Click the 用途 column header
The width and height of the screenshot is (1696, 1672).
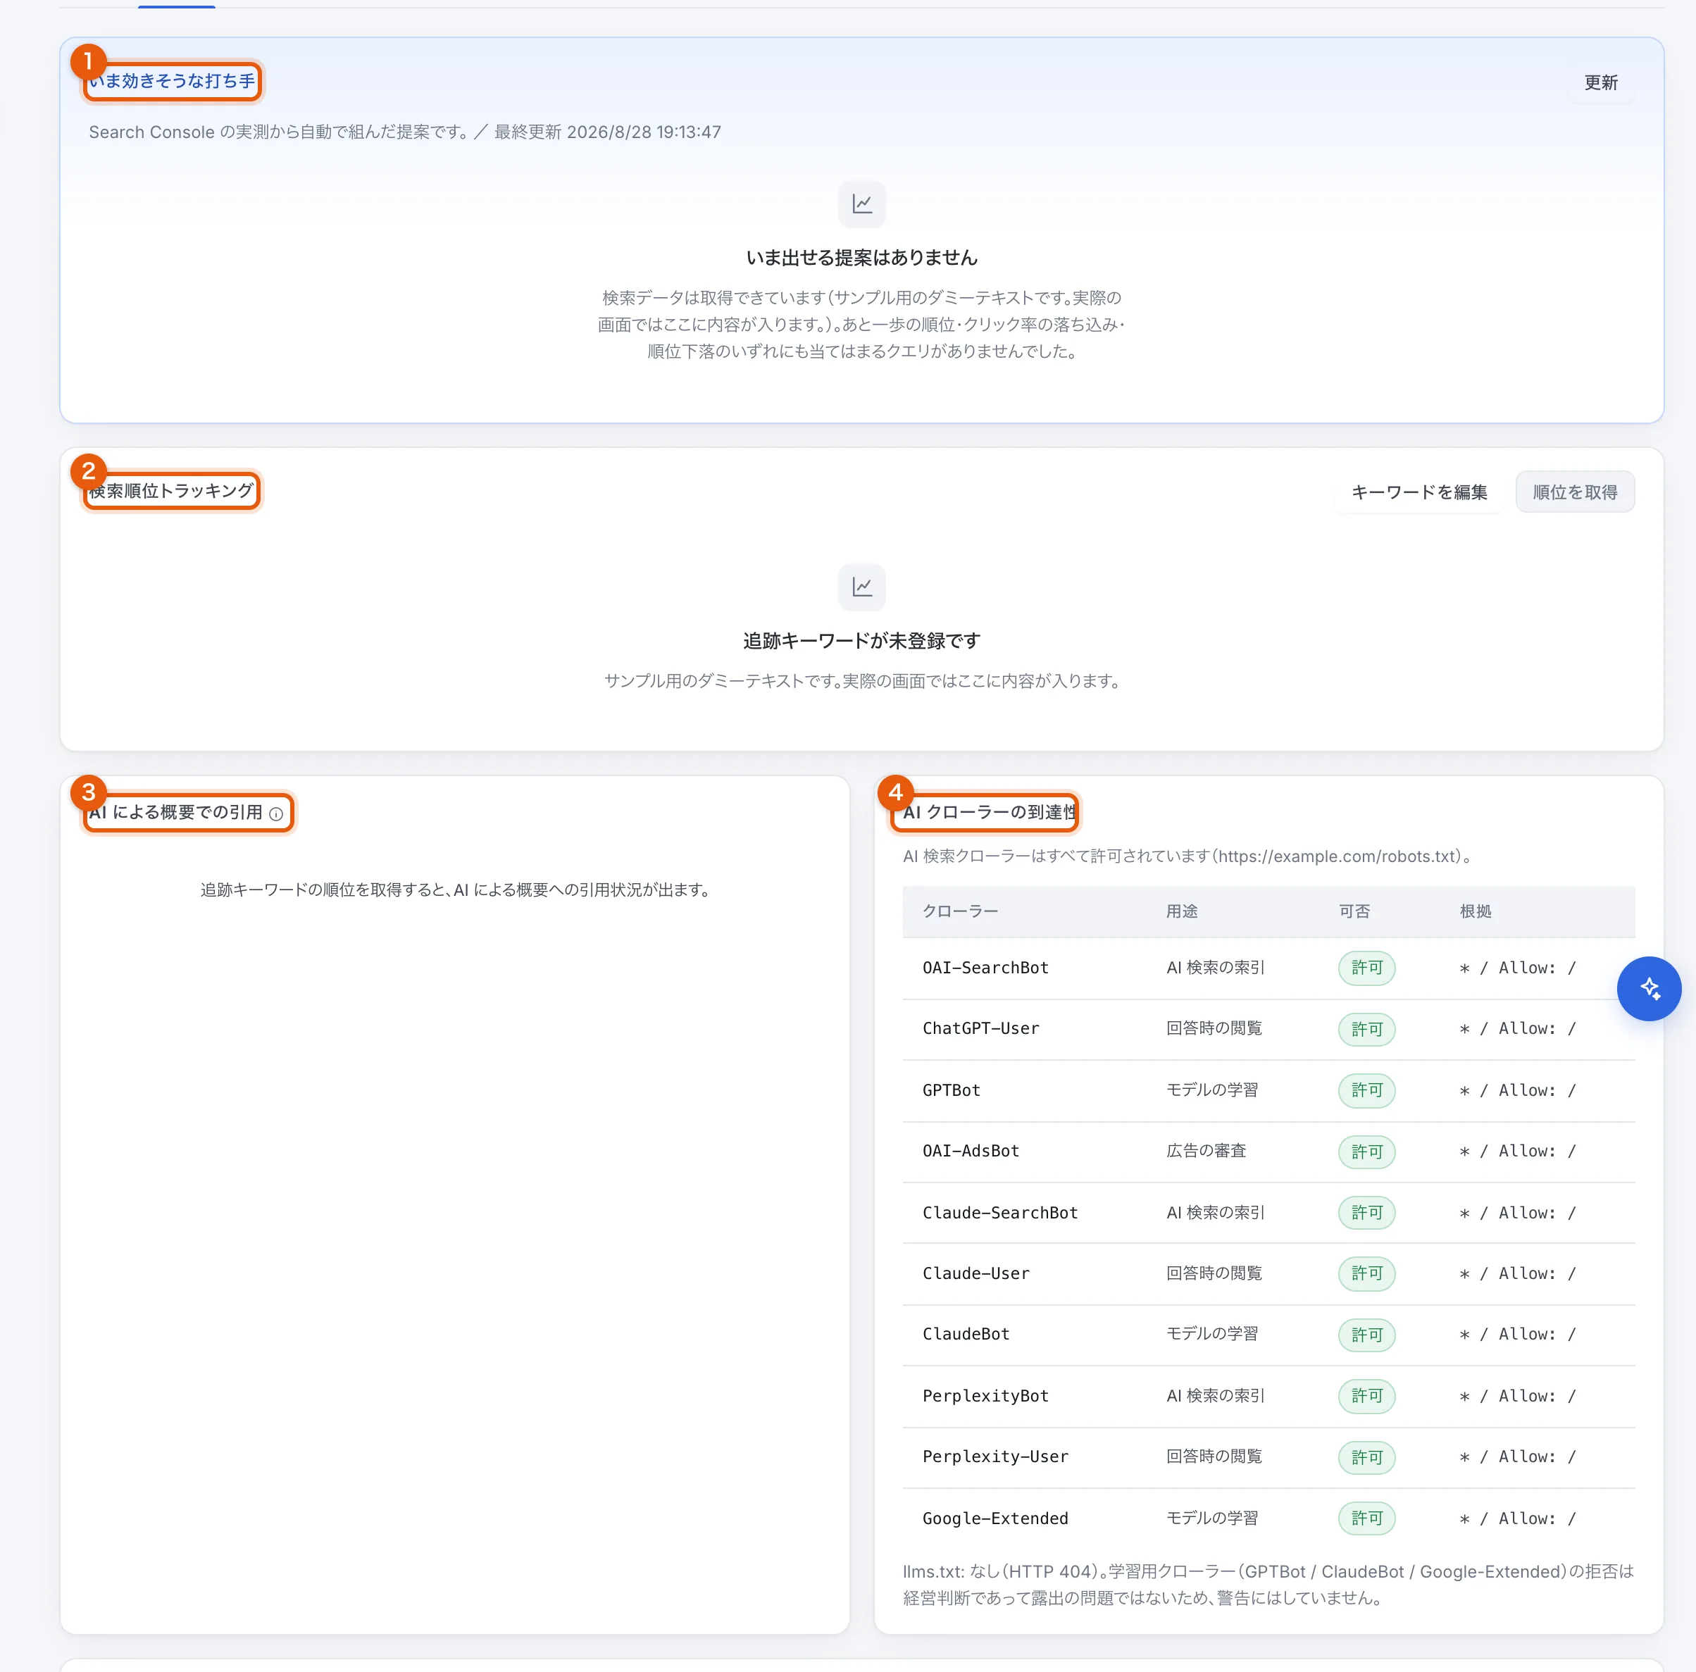(1180, 911)
